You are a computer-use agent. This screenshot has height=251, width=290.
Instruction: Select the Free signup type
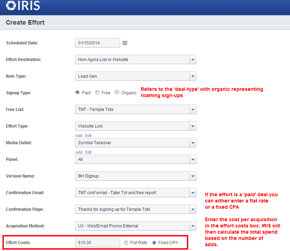tap(97, 92)
